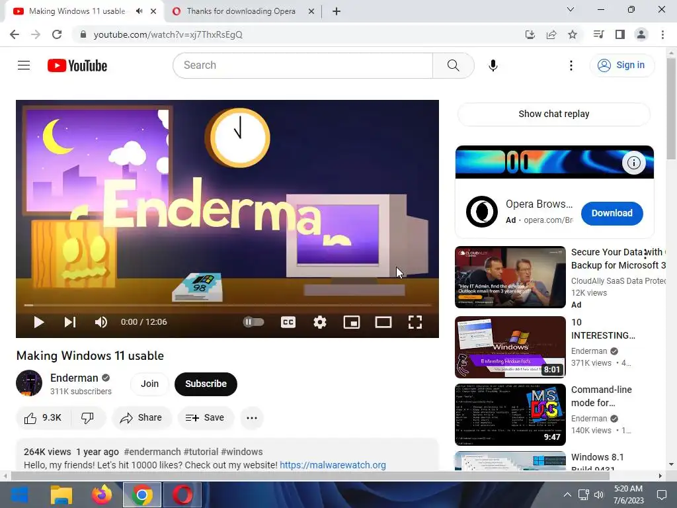Open the Enderman channel name link
This screenshot has width=677, height=508.
click(74, 378)
